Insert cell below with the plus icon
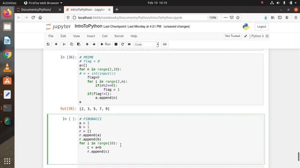This screenshot has width=300, height=168. coord(56,44)
